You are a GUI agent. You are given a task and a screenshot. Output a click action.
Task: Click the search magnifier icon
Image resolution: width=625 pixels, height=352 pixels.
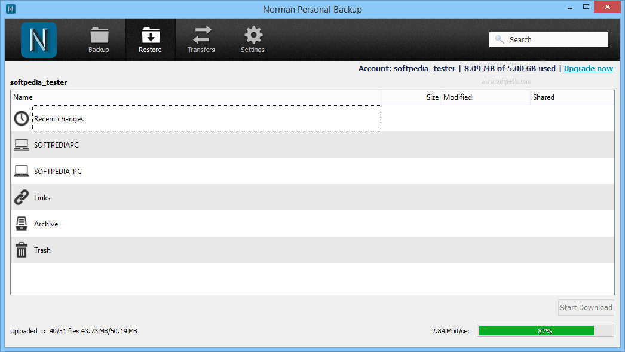(500, 39)
